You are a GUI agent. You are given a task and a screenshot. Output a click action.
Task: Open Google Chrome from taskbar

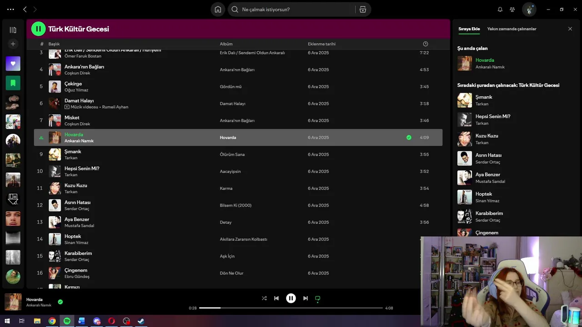[x=52, y=321]
